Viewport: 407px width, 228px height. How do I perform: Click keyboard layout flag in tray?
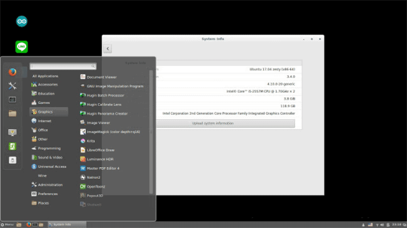point(370,225)
